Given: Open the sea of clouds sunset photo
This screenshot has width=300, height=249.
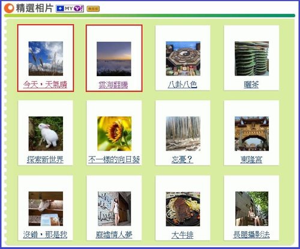Looking at the screenshot, I should point(114,59).
